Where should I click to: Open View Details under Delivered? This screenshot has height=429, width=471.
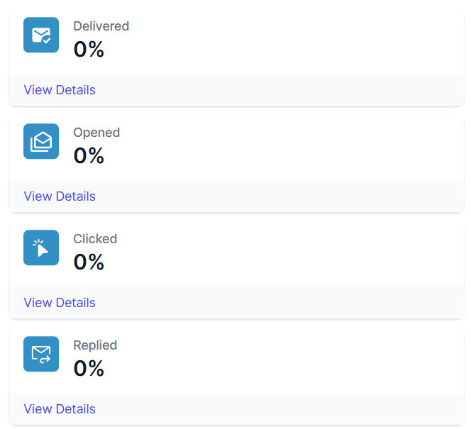tap(60, 90)
